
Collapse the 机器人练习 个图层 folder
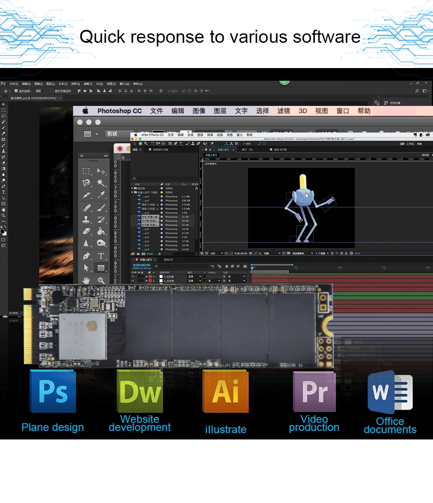(x=132, y=192)
